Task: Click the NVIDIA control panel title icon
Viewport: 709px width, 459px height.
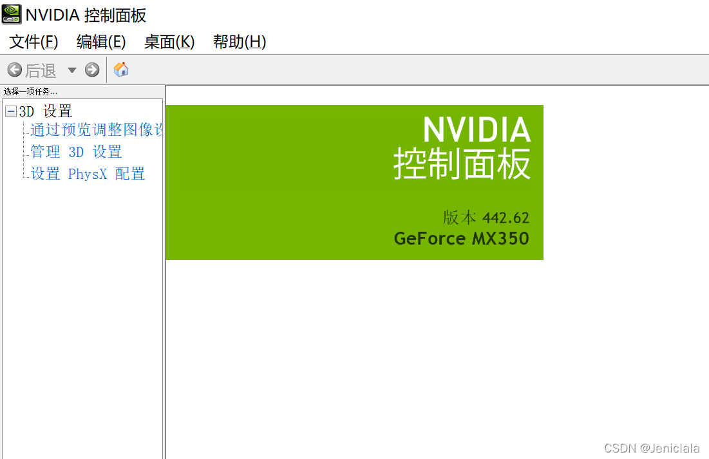Action: coord(12,14)
